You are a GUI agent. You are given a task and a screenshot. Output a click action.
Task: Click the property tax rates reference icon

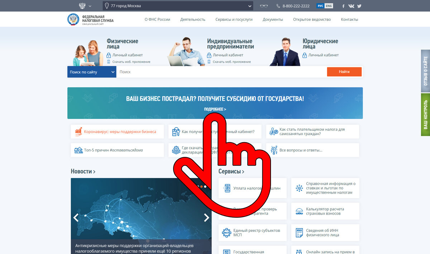(299, 188)
